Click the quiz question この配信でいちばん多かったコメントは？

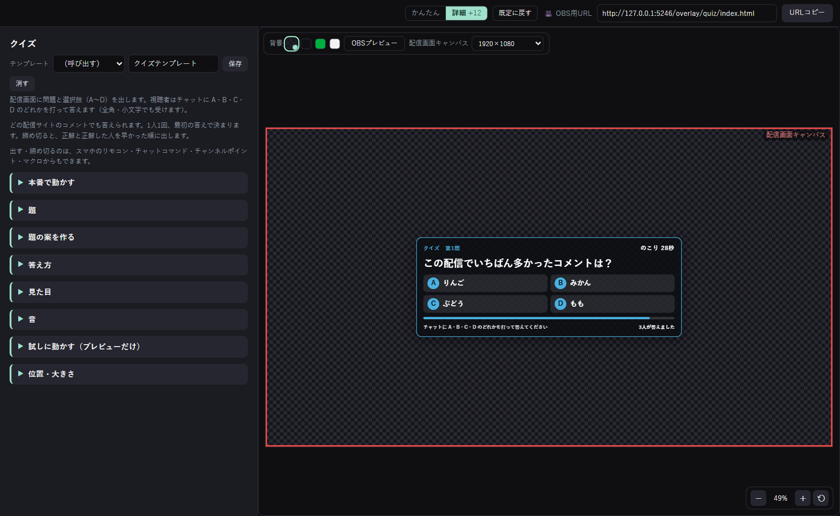pyautogui.click(x=518, y=263)
